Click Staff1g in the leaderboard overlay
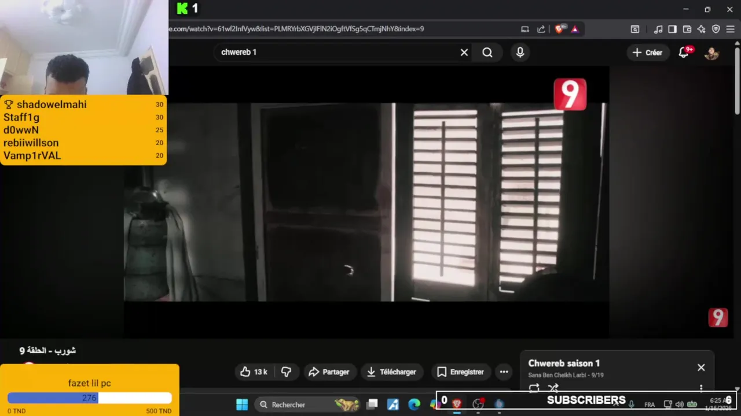The image size is (741, 416). click(x=21, y=117)
